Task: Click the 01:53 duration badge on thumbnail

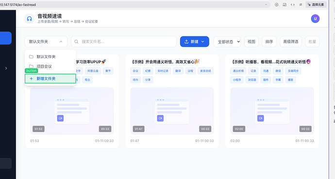Action: [x=38, y=129]
